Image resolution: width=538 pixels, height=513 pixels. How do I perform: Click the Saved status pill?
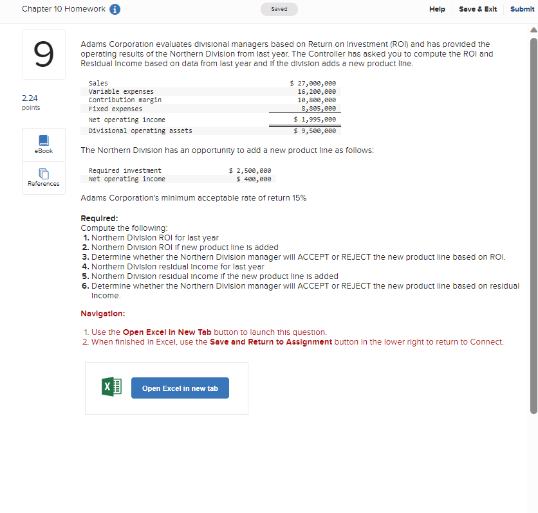[x=279, y=9]
